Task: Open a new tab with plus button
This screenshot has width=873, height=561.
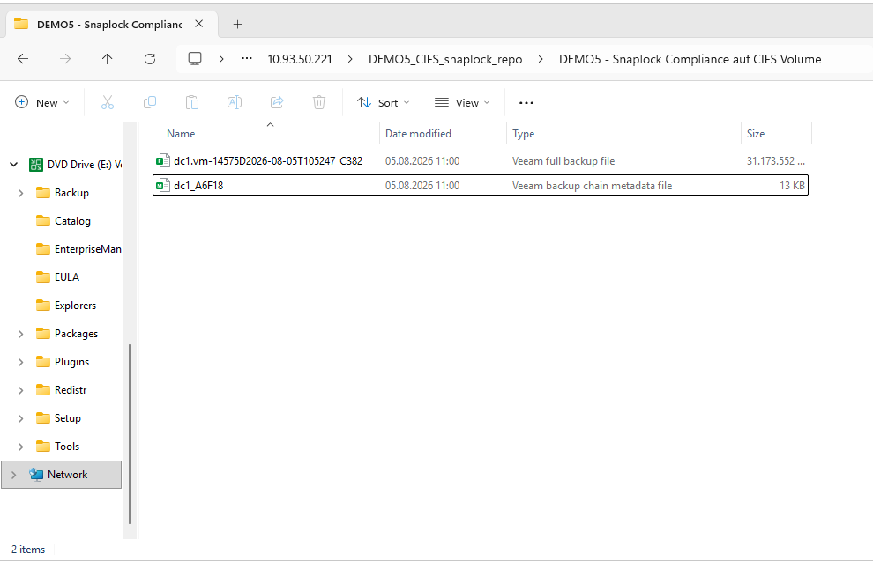Action: (238, 24)
